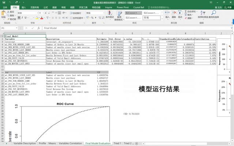Viewport: 234px width, 146px height.
Task: Open the Crystal Ball ribbon tab
Action: [139, 7]
